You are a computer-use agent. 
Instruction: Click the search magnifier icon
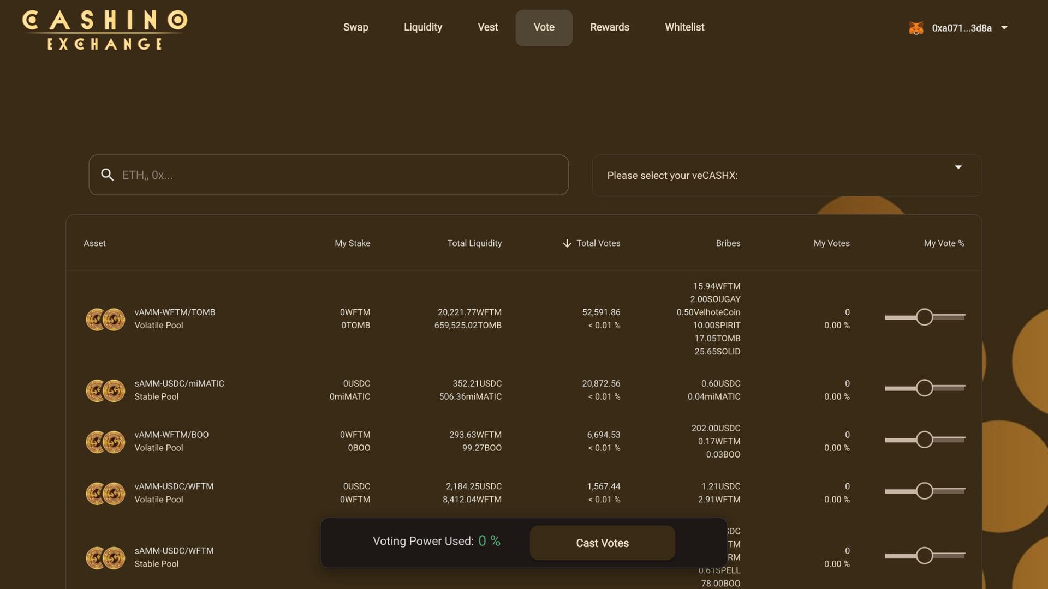pyautogui.click(x=108, y=175)
